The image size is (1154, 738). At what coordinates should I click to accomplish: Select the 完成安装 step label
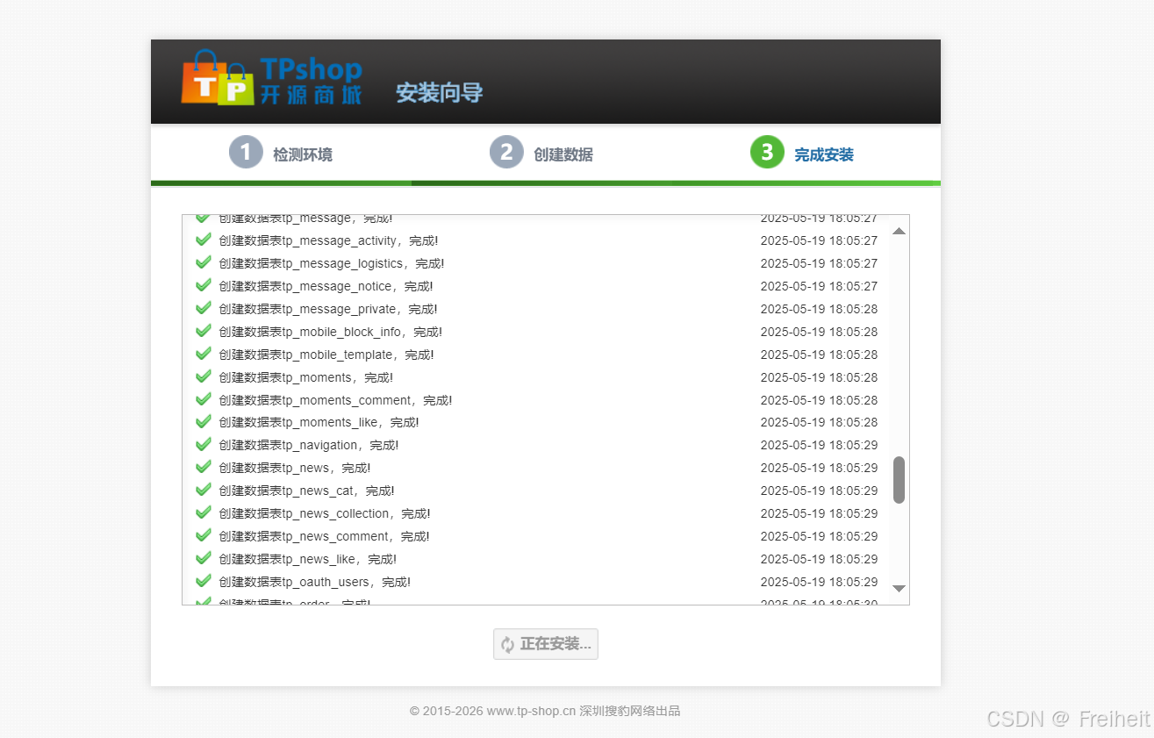tap(824, 154)
